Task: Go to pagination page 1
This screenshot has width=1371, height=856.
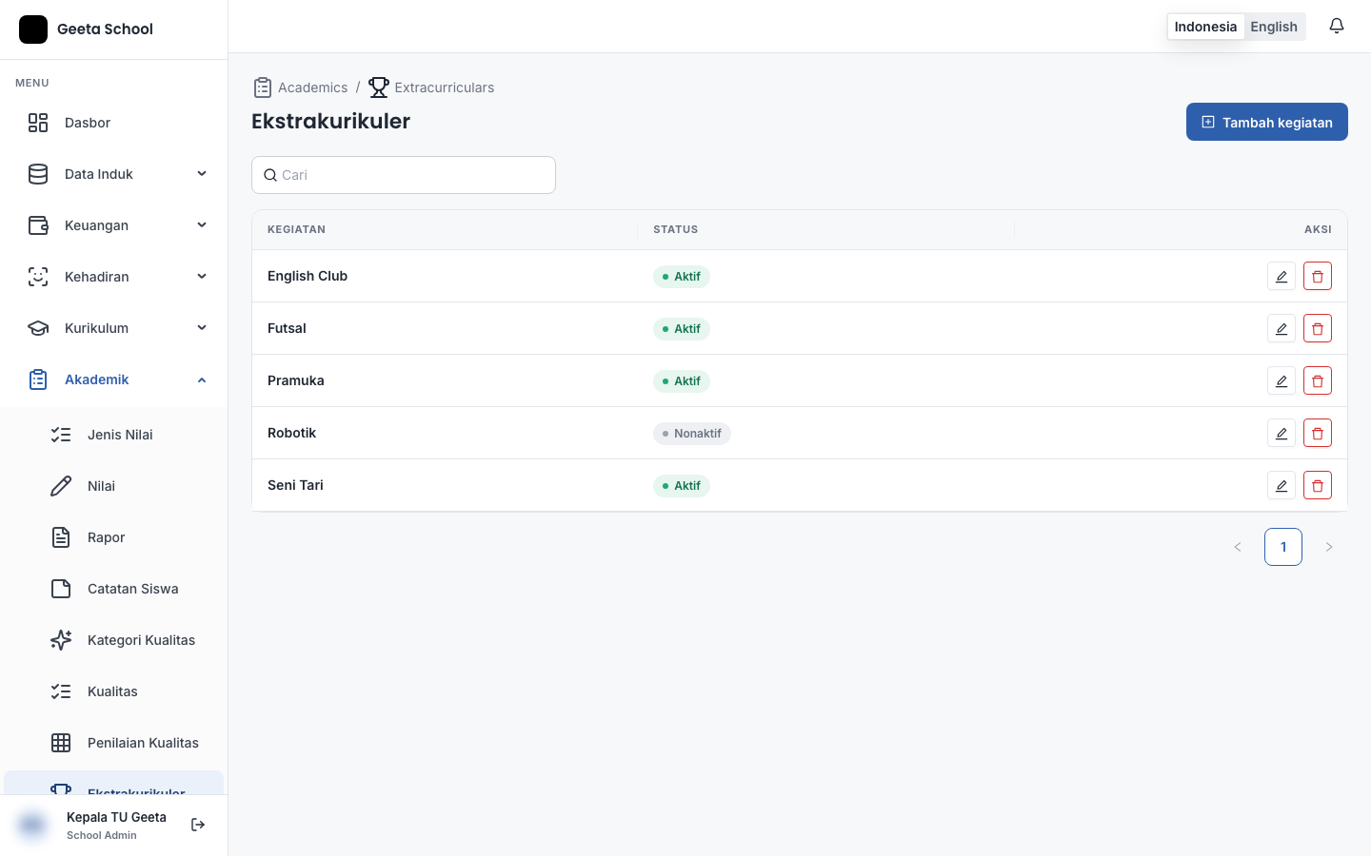Action: [1283, 547]
